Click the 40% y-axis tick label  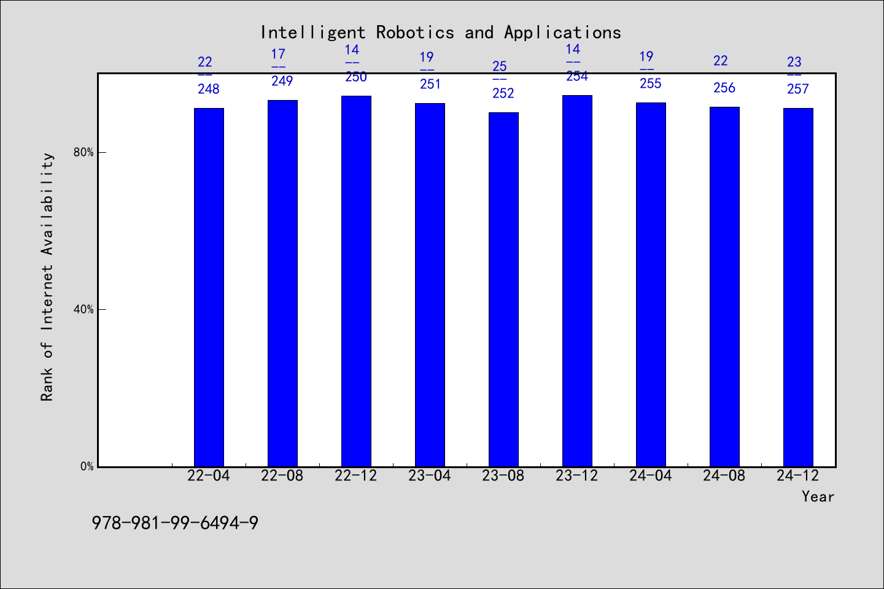pyautogui.click(x=83, y=309)
